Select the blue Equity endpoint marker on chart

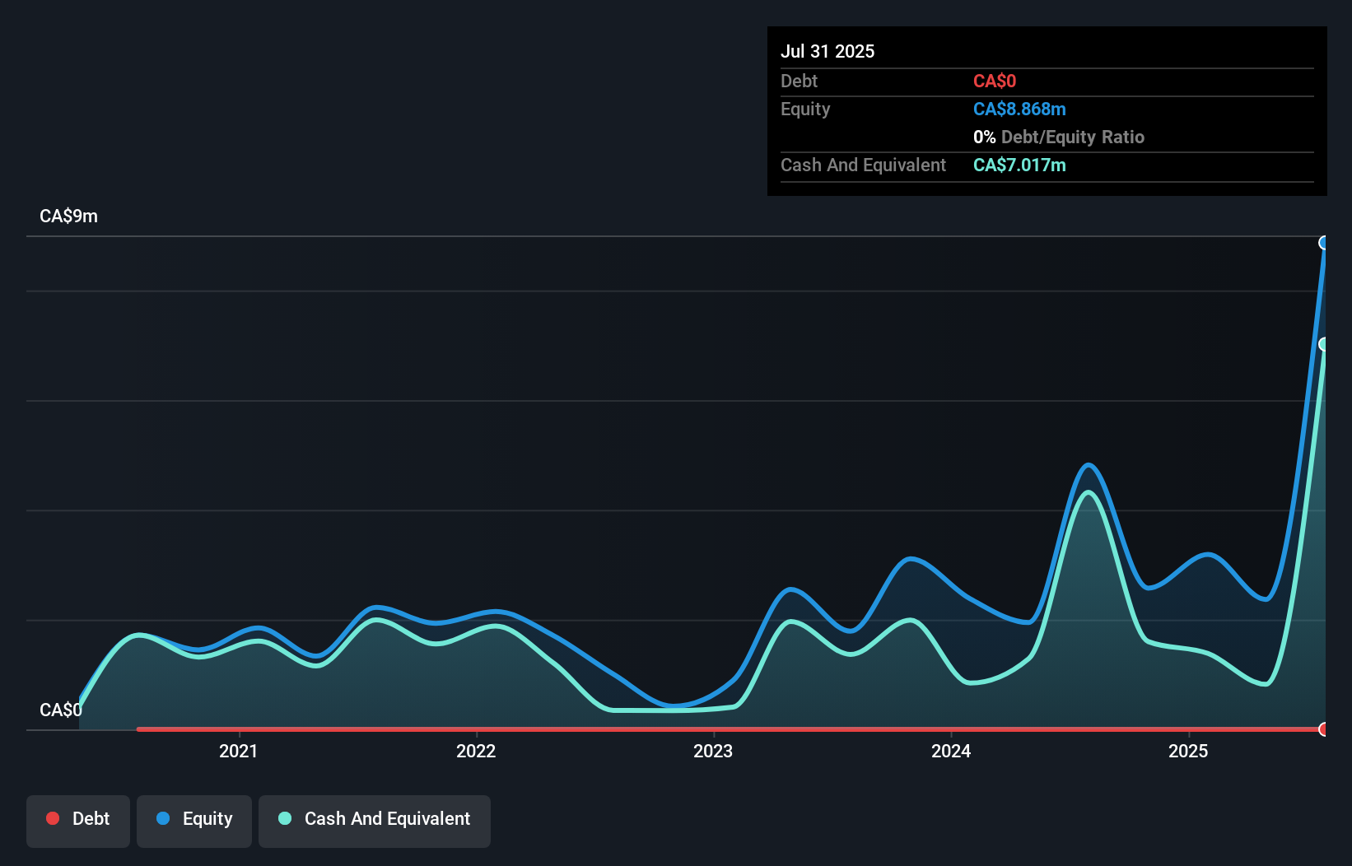(1324, 243)
